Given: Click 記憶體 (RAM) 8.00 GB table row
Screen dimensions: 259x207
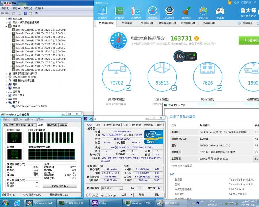Looking at the screenshot, I should coord(214,139).
